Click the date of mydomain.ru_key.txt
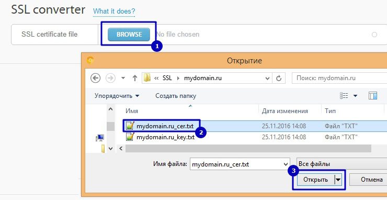Viewport: 387px width, 200px height. [x=284, y=137]
